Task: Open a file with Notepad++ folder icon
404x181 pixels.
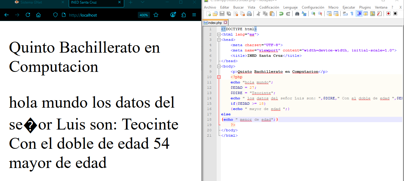Action: click(x=215, y=14)
